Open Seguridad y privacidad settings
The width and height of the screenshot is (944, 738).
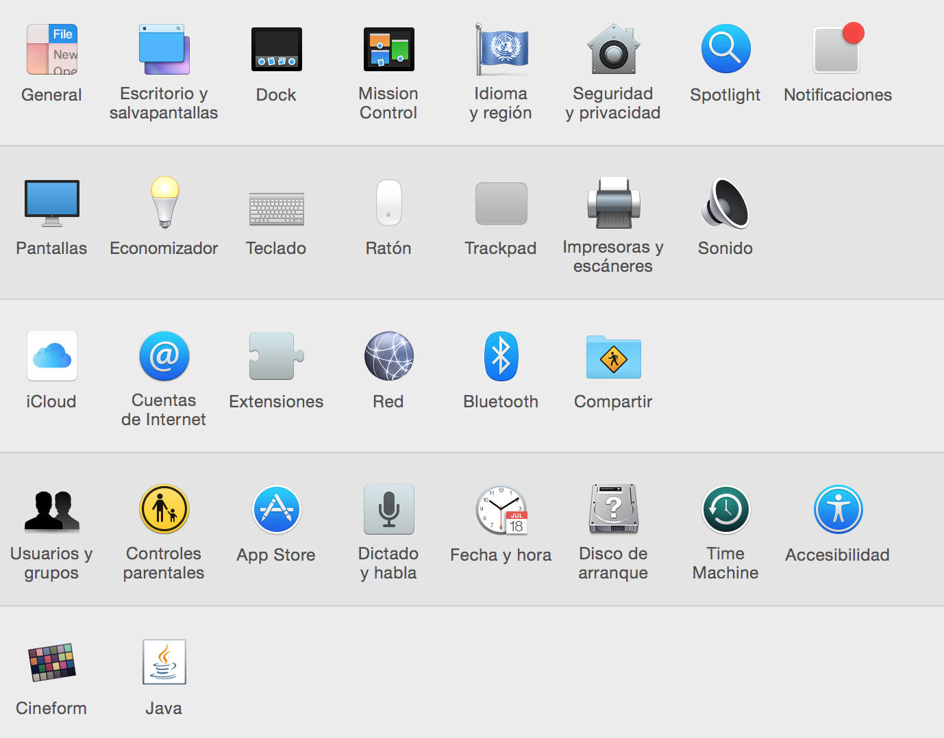point(613,49)
